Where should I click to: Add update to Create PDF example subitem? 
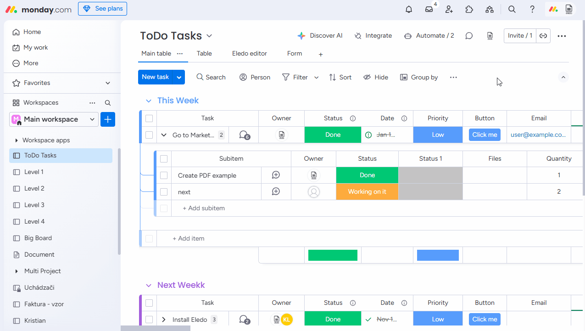(276, 175)
